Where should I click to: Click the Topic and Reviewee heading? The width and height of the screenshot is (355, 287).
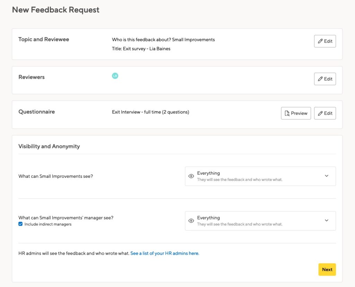click(44, 40)
